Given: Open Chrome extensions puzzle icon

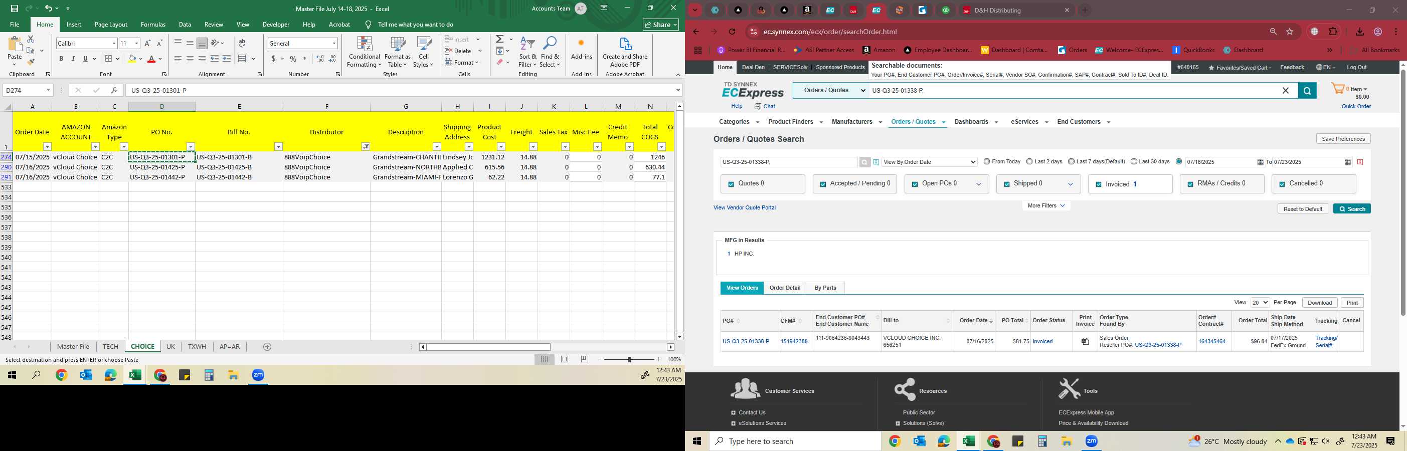Looking at the screenshot, I should (1333, 32).
